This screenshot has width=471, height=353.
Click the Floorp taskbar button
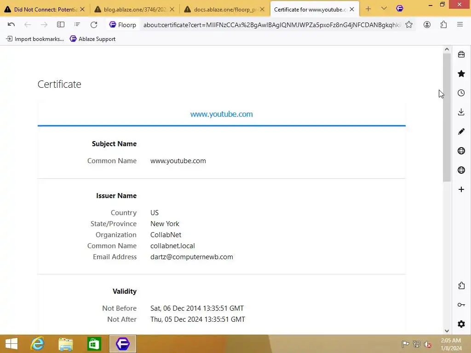point(122,344)
